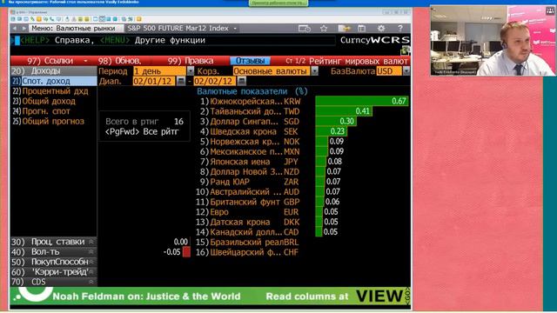This screenshot has height=313, width=557.
Task: Switch to Меню: Валютные рынки tab
Action: coord(76,28)
